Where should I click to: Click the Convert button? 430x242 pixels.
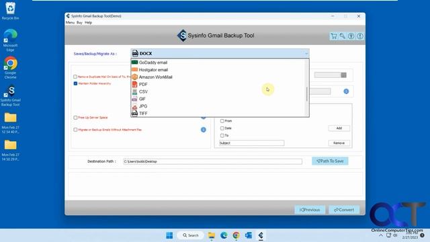coord(344,210)
